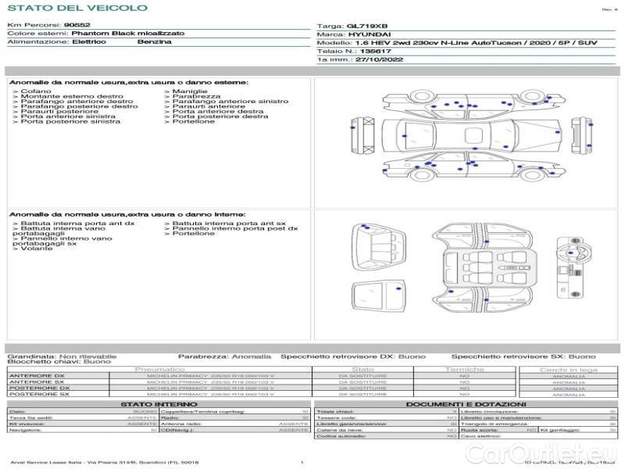Click the Volante interior anomaly entry

coord(34,249)
